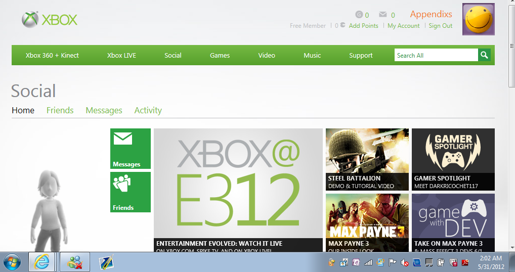Open the My Account link
The image size is (515, 272).
pyautogui.click(x=403, y=26)
